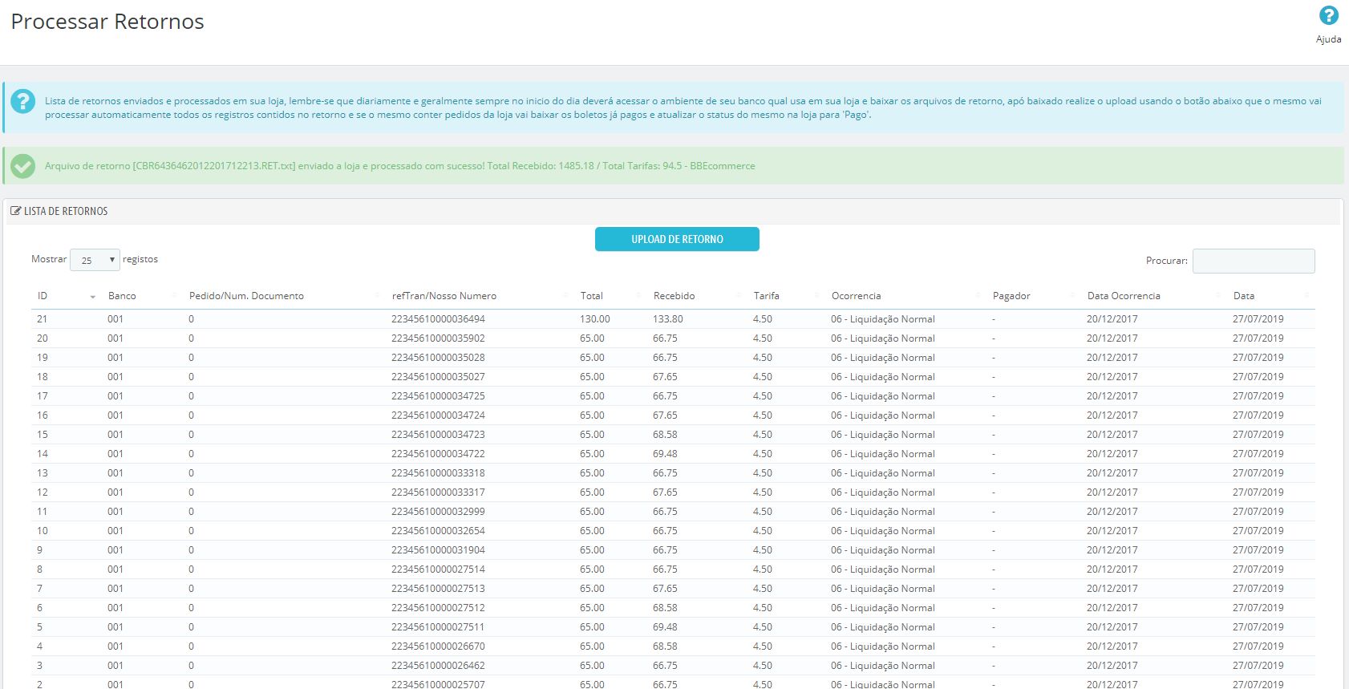Click the Ajuda text label
Image resolution: width=1349 pixels, height=689 pixels.
(x=1328, y=39)
